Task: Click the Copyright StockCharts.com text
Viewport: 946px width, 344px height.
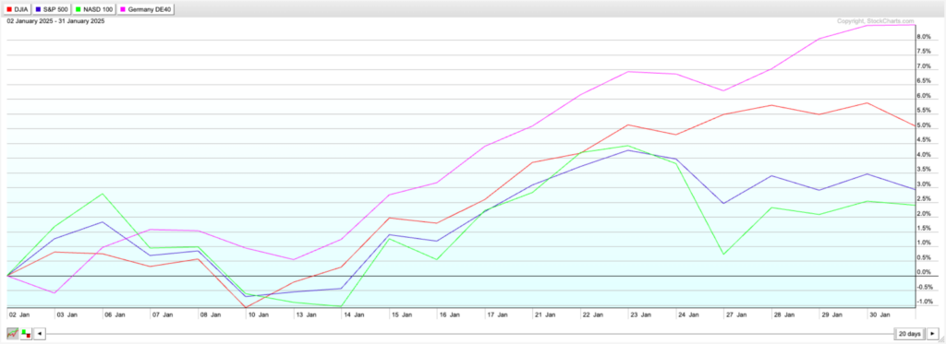Action: [876, 21]
